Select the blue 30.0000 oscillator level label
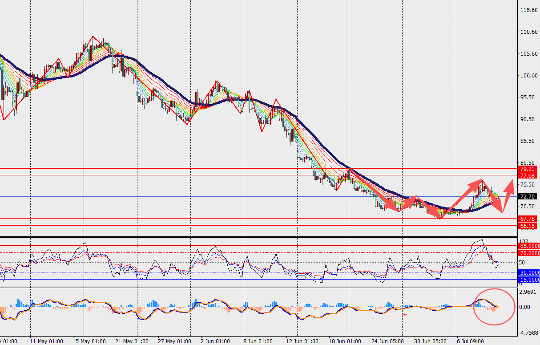The image size is (540, 345). point(529,272)
